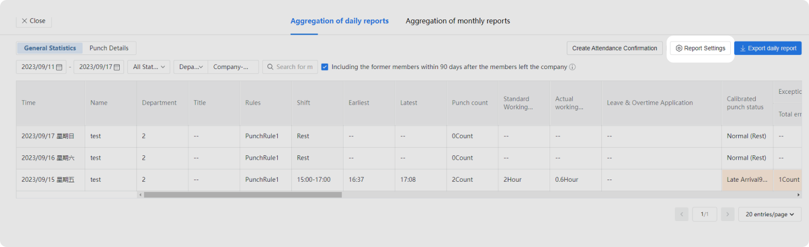The height and width of the screenshot is (247, 809).
Task: Open Report Settings
Action: point(700,48)
